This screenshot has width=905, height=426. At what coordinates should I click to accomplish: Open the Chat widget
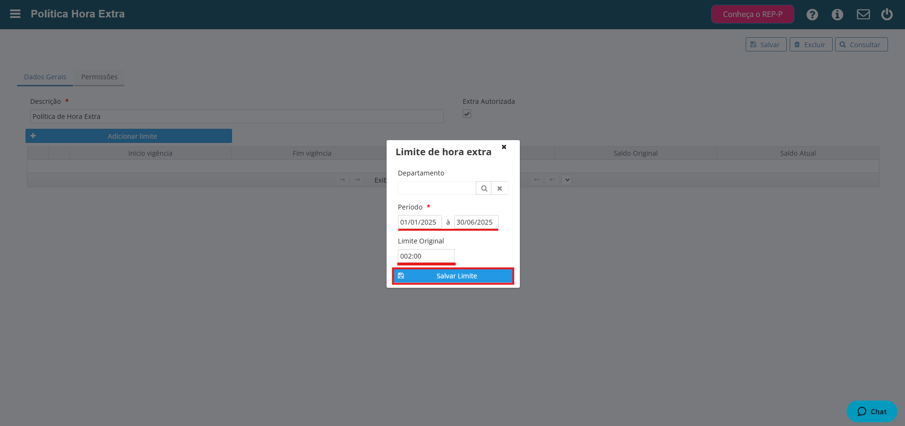click(x=872, y=411)
